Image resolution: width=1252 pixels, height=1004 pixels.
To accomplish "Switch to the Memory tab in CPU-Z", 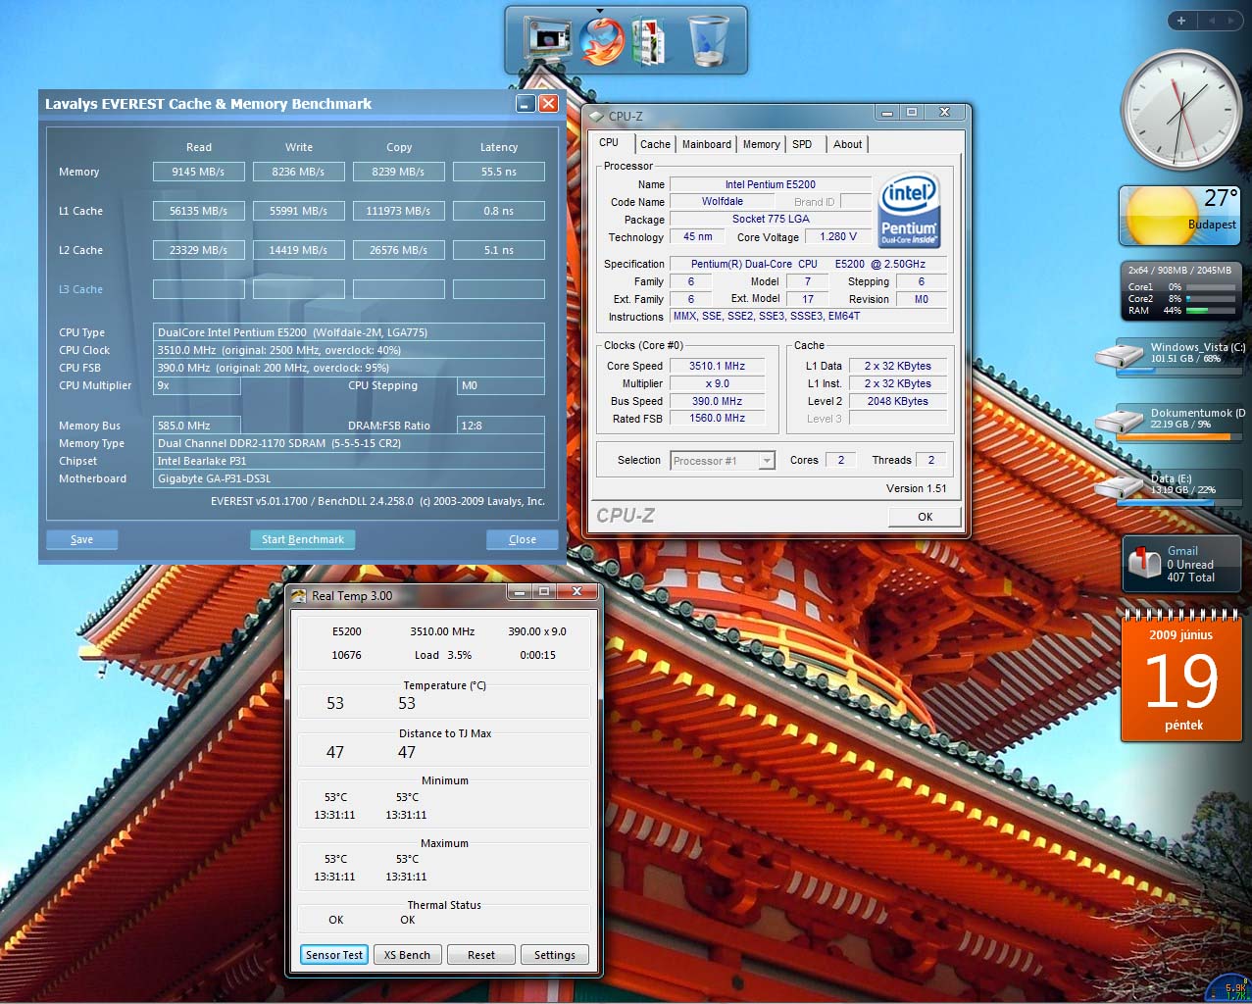I will pyautogui.click(x=761, y=144).
